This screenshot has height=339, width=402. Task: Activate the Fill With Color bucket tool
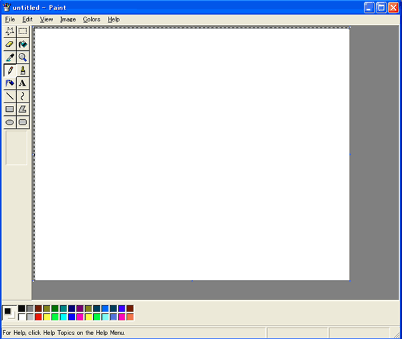pyautogui.click(x=23, y=44)
